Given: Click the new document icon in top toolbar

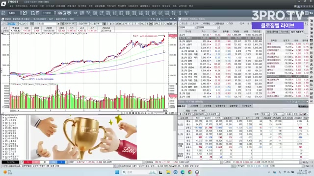Looking at the screenshot, I should [x=33, y=13].
